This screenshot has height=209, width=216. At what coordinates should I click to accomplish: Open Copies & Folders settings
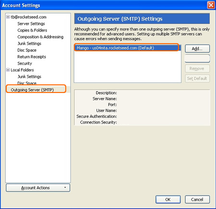32,30
